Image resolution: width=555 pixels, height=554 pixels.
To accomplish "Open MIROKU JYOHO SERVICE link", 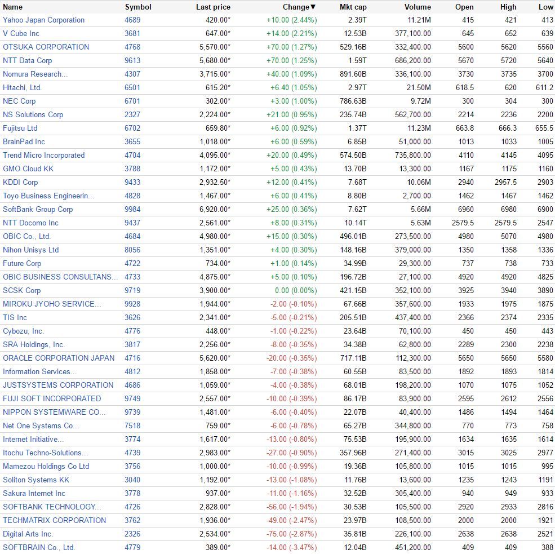I will click(x=52, y=304).
